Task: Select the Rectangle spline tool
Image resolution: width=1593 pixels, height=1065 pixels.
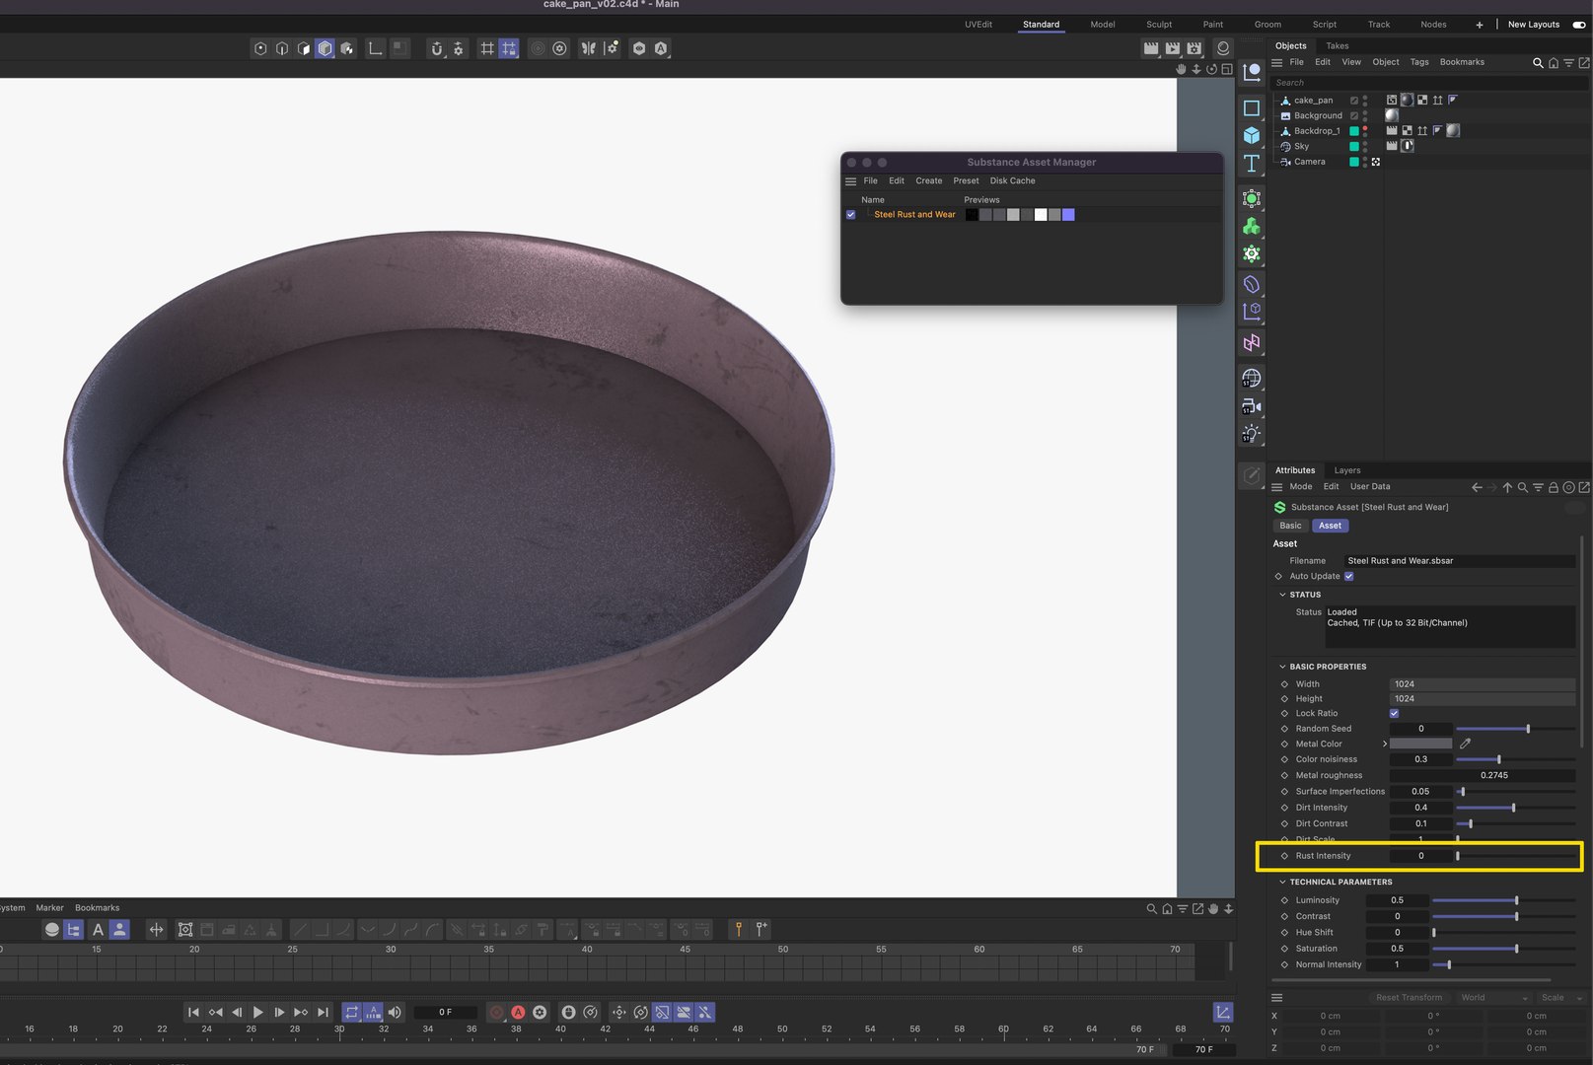Action: coord(1252,107)
